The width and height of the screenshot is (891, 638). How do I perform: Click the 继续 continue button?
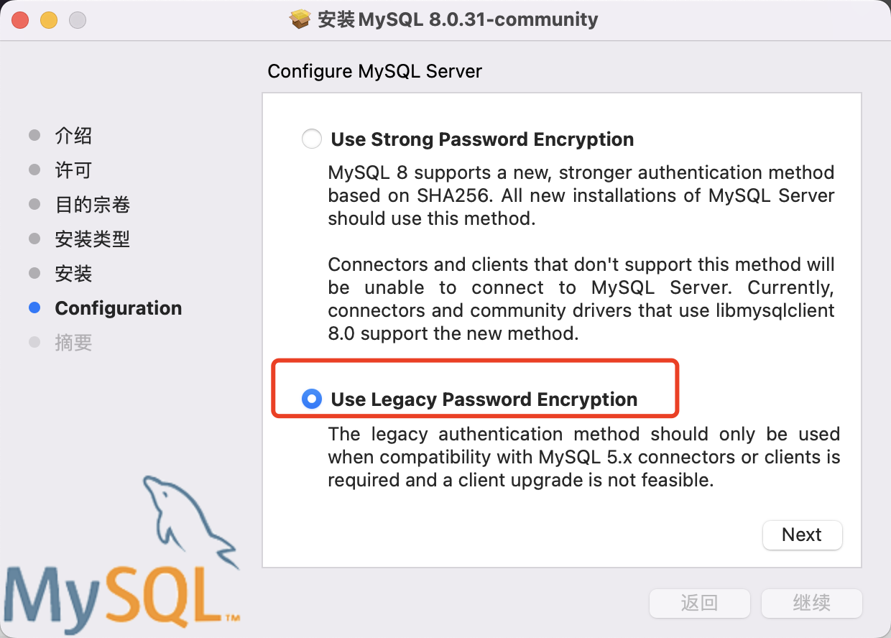pyautogui.click(x=811, y=603)
